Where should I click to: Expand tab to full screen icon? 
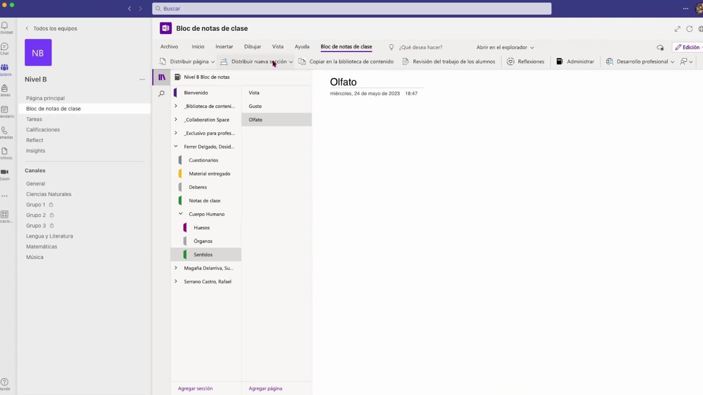677,29
